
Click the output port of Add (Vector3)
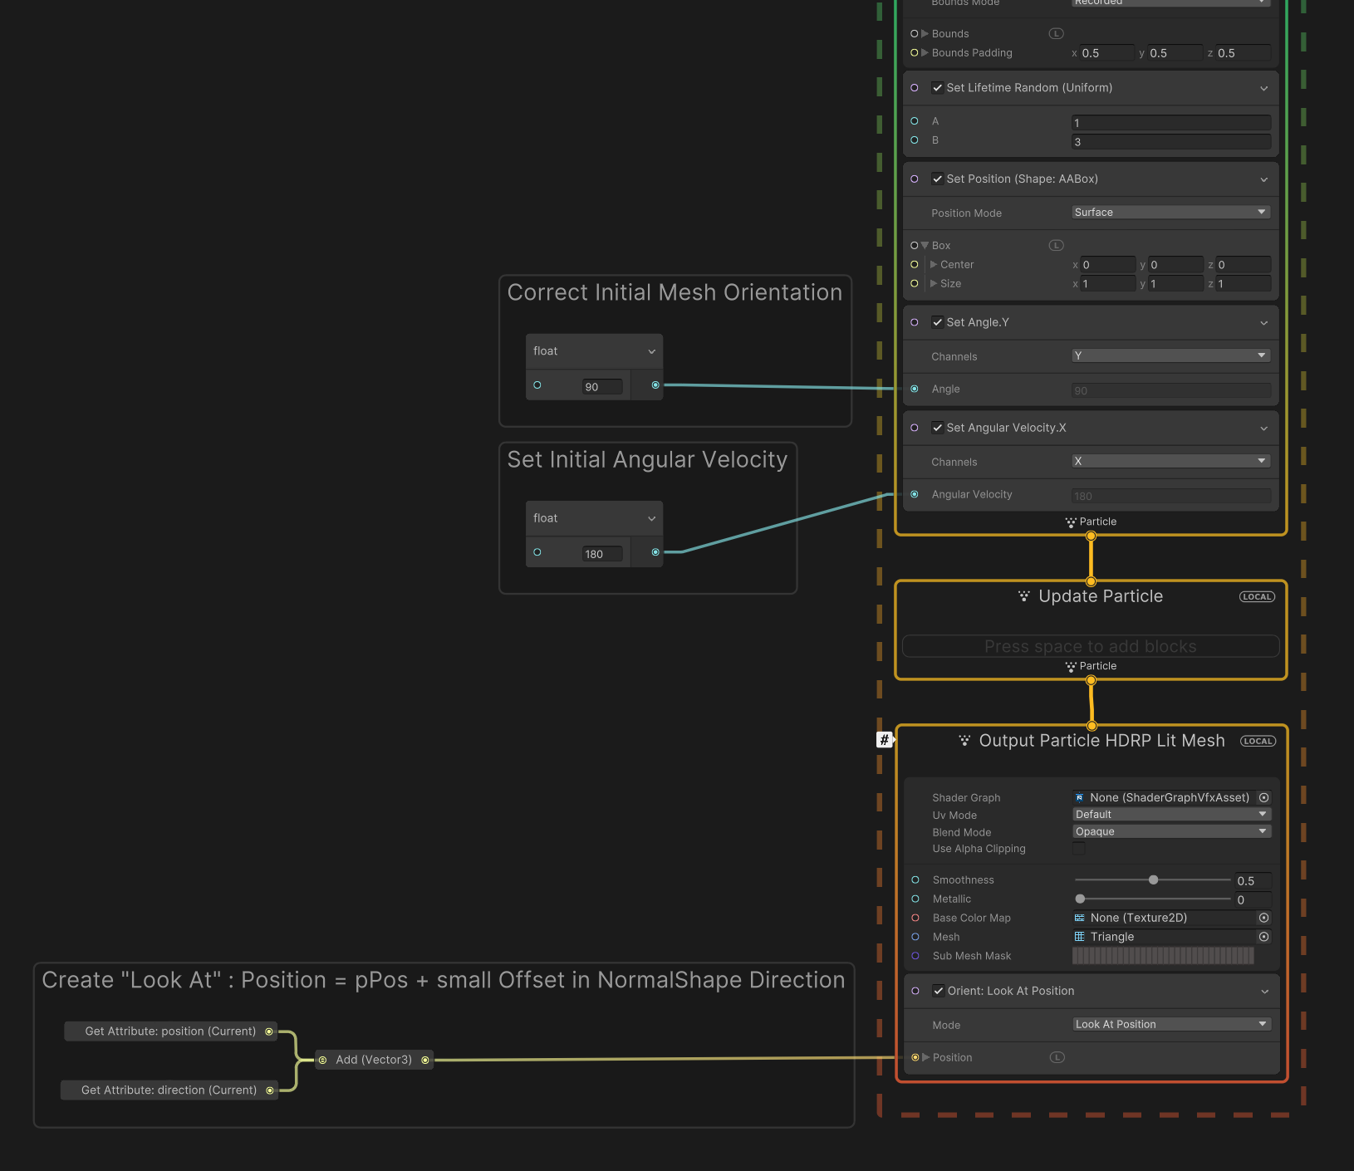[x=425, y=1060]
